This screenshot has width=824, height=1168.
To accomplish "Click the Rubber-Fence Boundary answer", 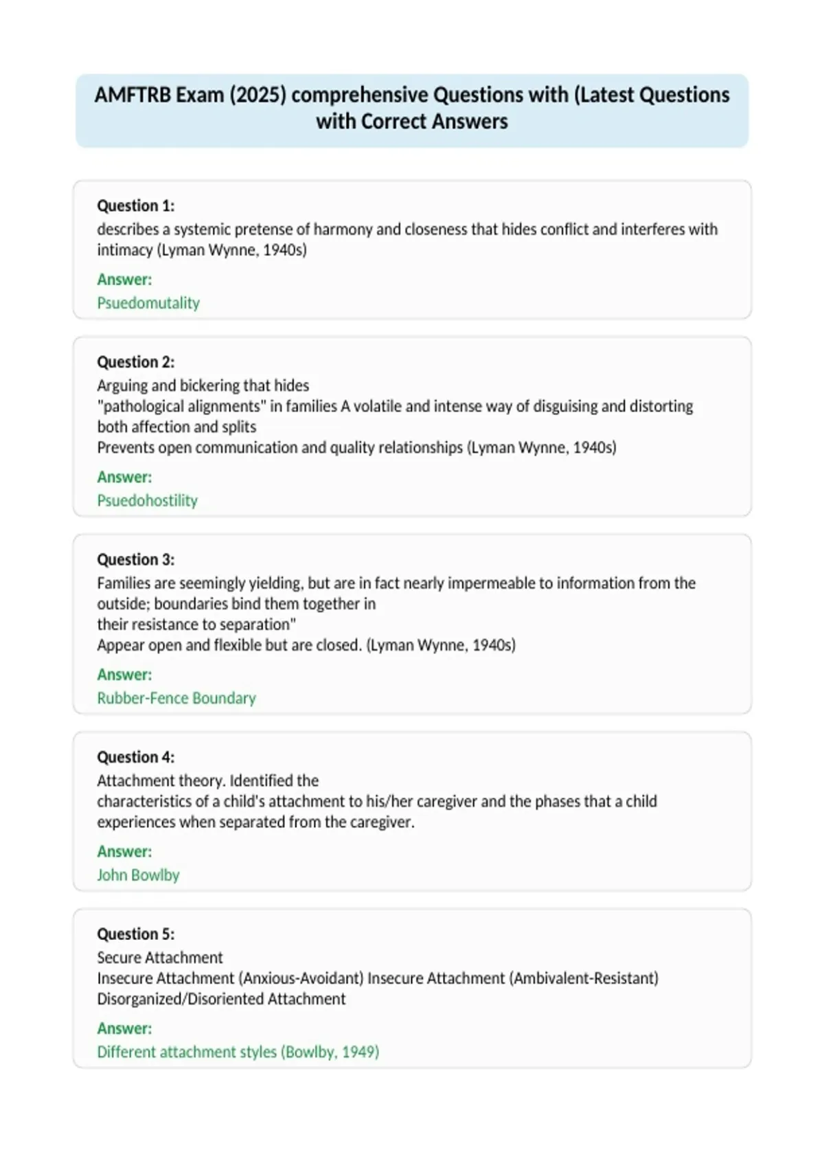I will pyautogui.click(x=176, y=698).
